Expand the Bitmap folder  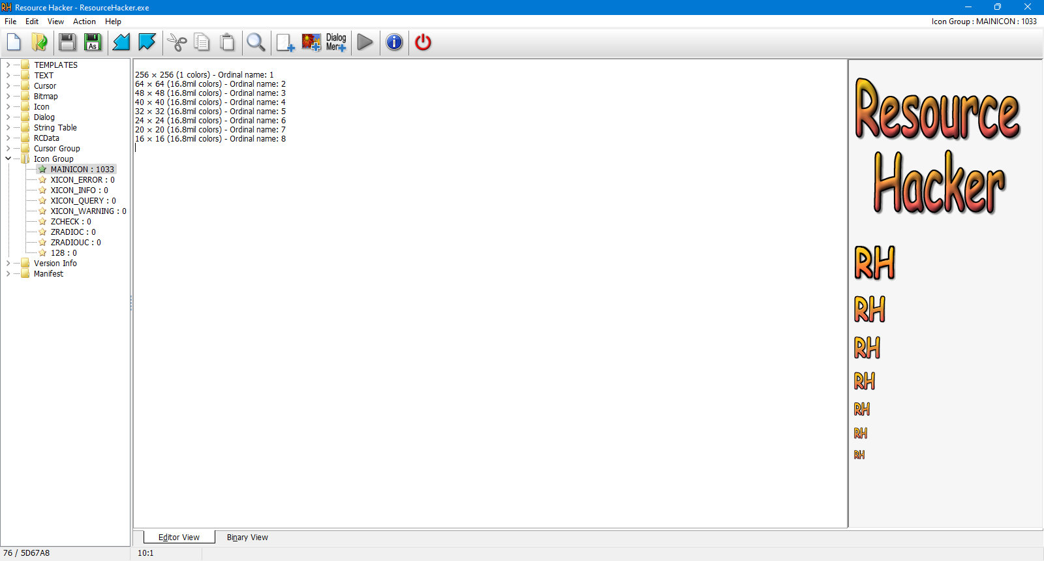[x=8, y=97]
